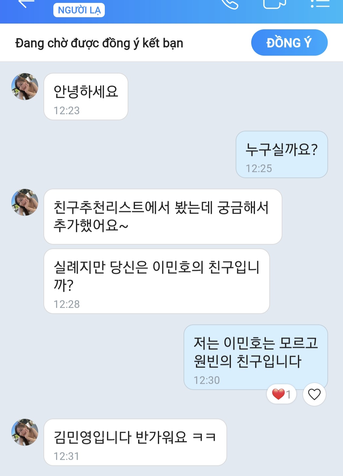Open avatar beside the 안녕하세요 message
Viewport: 343px width, 476px height.
point(25,86)
